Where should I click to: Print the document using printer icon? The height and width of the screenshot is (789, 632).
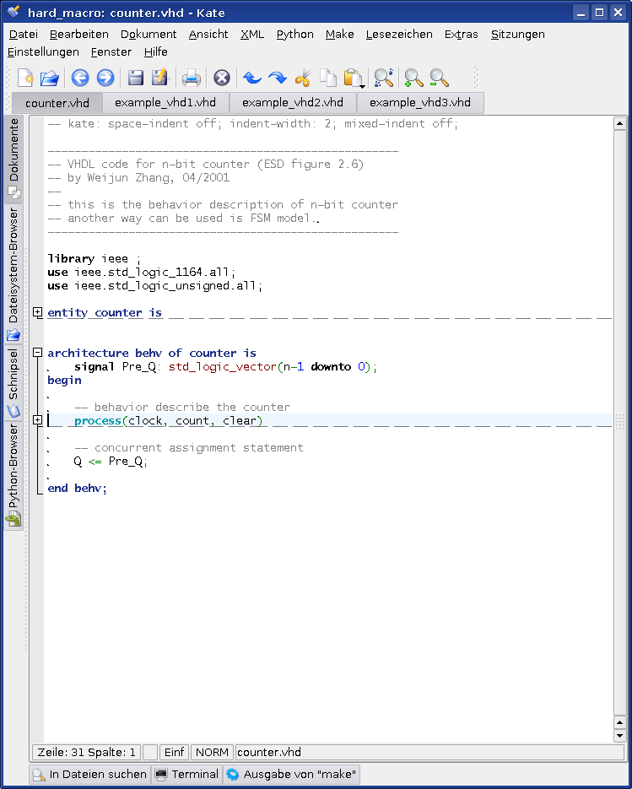click(192, 78)
